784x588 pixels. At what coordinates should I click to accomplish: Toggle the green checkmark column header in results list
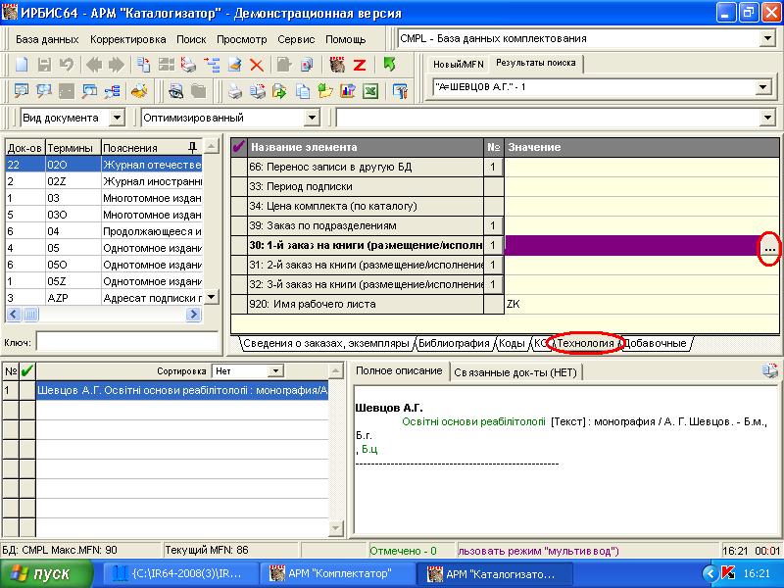[26, 371]
